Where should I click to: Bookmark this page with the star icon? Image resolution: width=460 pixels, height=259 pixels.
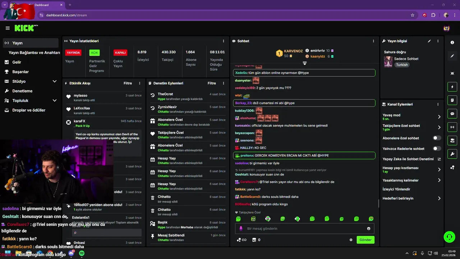[x=413, y=15]
